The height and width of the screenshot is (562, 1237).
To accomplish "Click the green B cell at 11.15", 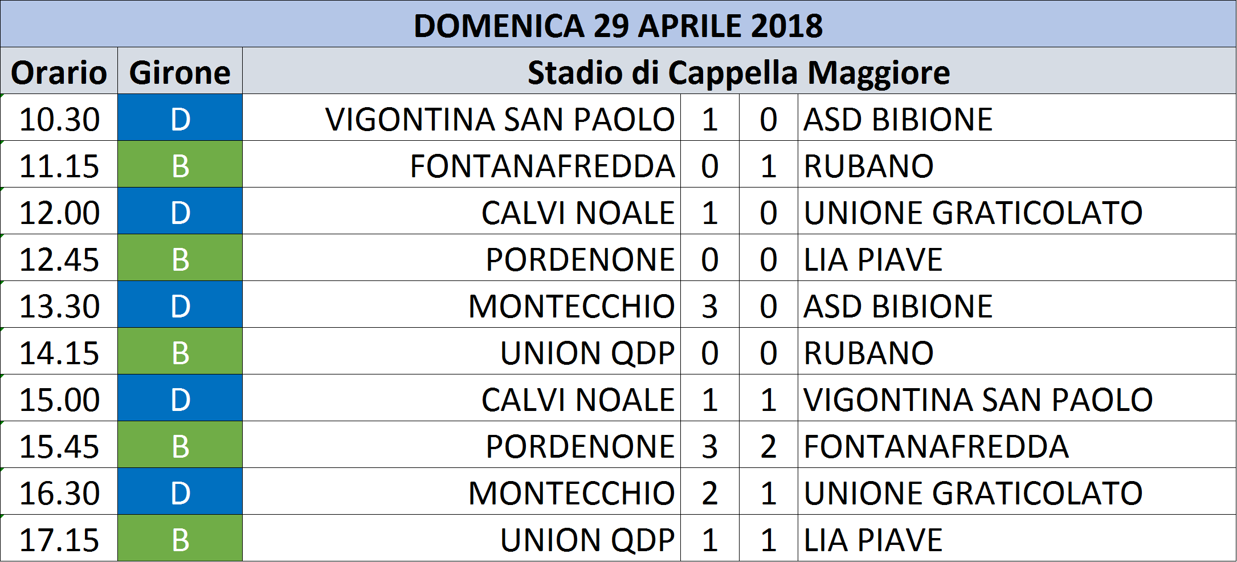I will pyautogui.click(x=180, y=164).
